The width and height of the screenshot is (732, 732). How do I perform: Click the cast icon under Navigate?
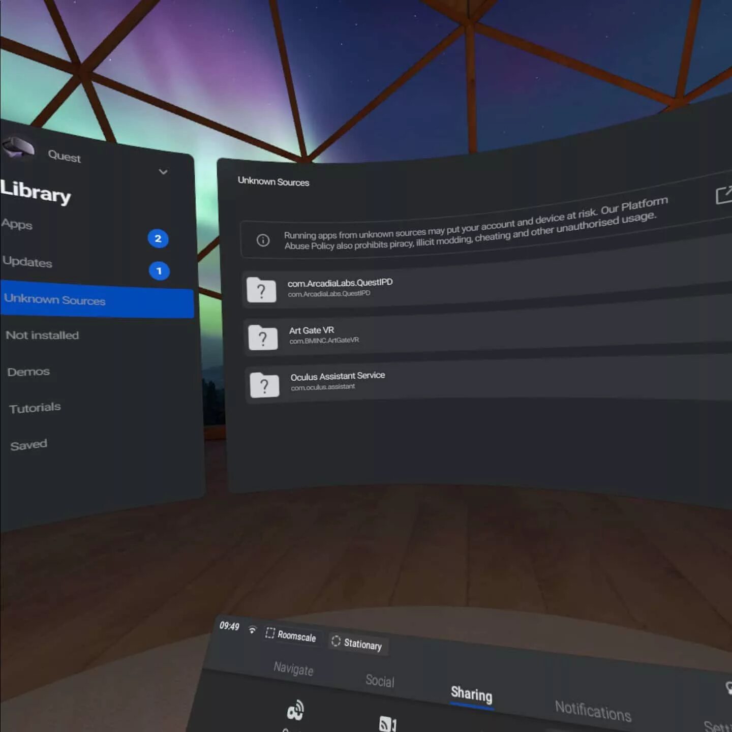[295, 710]
